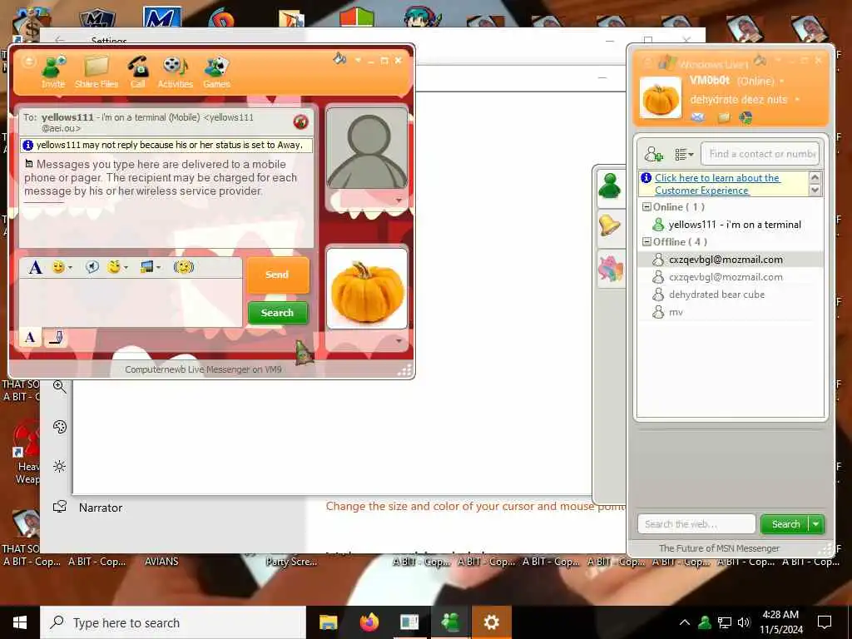852x639 pixels.
Task: Collapse the Online contacts group
Action: pyautogui.click(x=646, y=207)
